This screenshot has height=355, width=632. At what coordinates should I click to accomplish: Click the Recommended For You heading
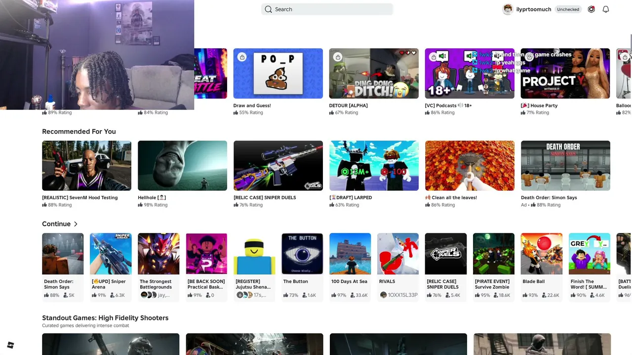click(79, 132)
